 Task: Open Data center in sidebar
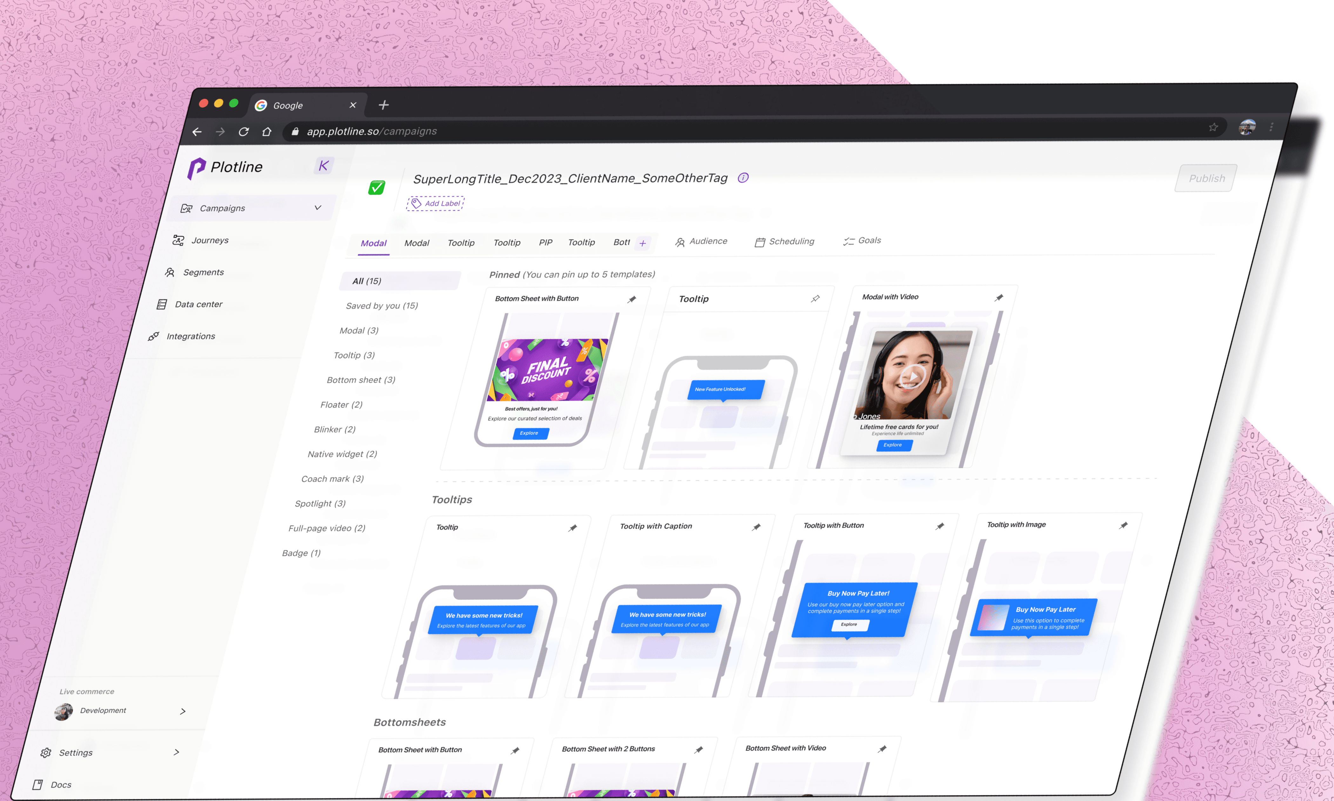click(198, 304)
